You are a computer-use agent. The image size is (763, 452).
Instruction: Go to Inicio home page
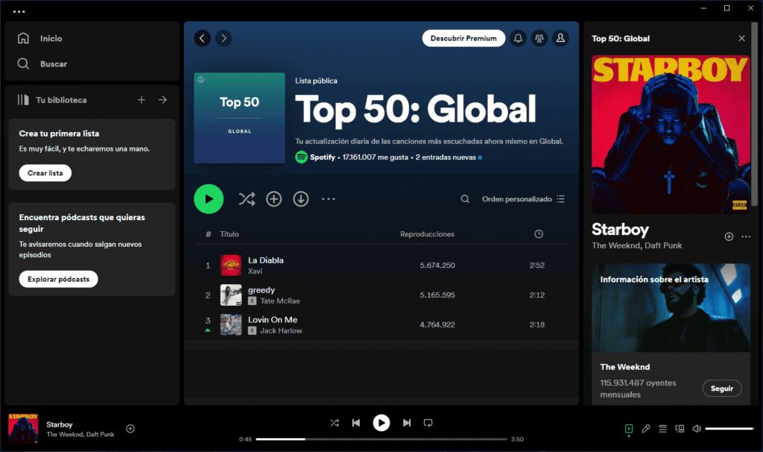point(40,38)
